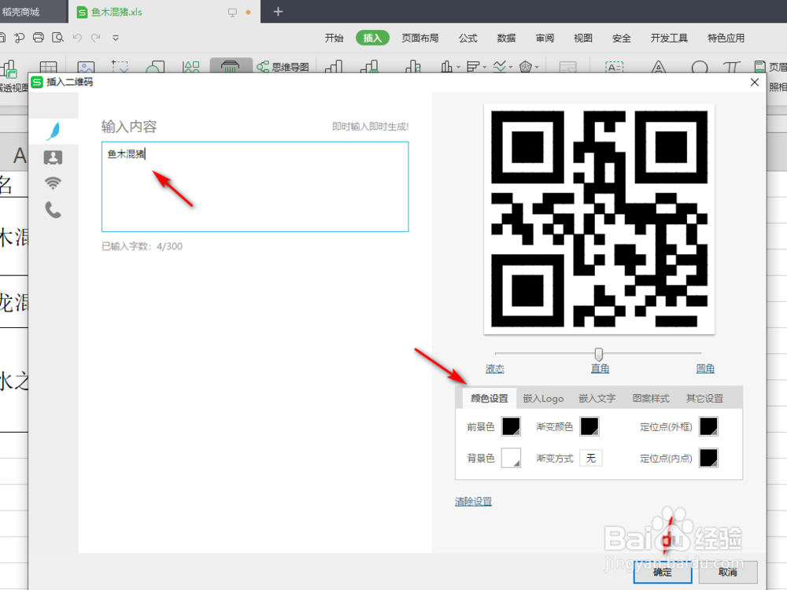Click the undo arrow icon
This screenshot has height=590, width=787.
pyautogui.click(x=77, y=38)
